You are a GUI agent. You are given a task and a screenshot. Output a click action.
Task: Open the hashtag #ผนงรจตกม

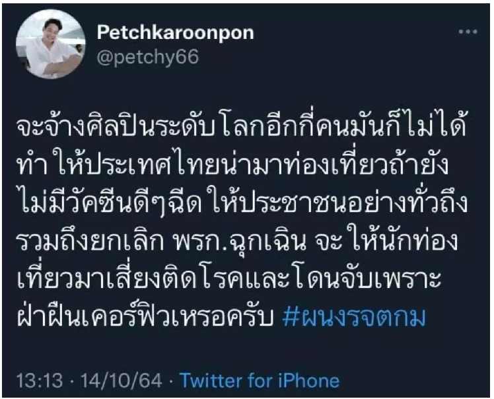[x=354, y=316]
